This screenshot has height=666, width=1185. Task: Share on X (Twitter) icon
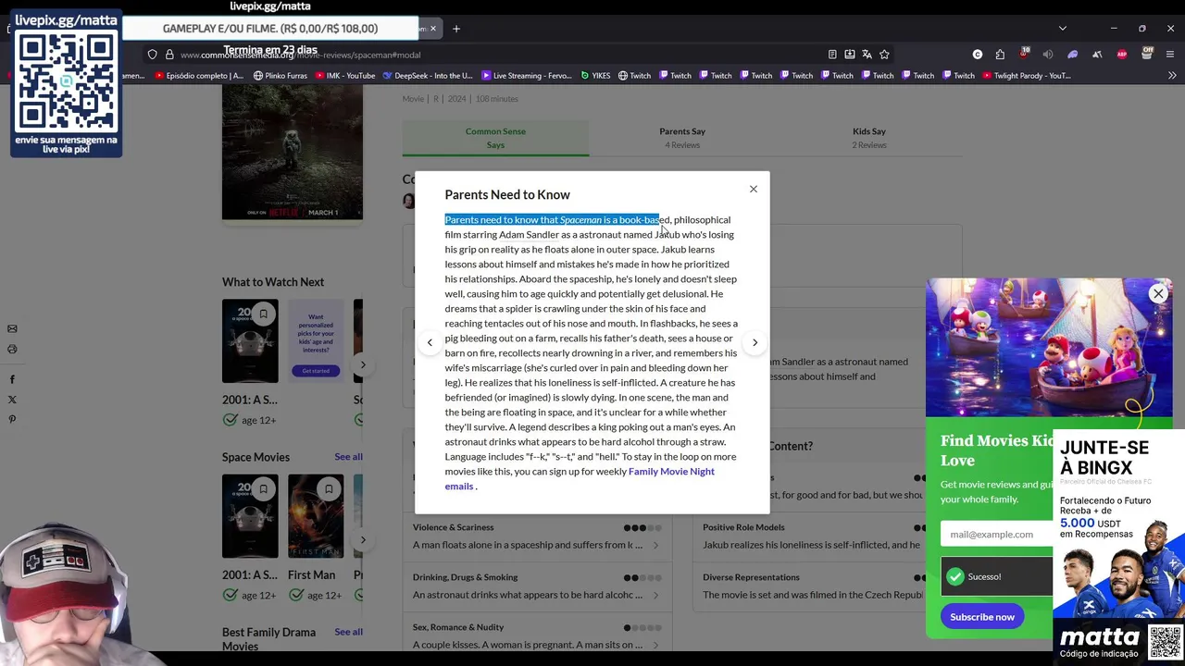click(12, 400)
